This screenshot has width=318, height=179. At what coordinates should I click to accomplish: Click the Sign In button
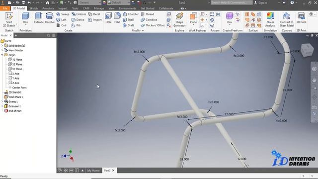pyautogui.click(x=261, y=2)
